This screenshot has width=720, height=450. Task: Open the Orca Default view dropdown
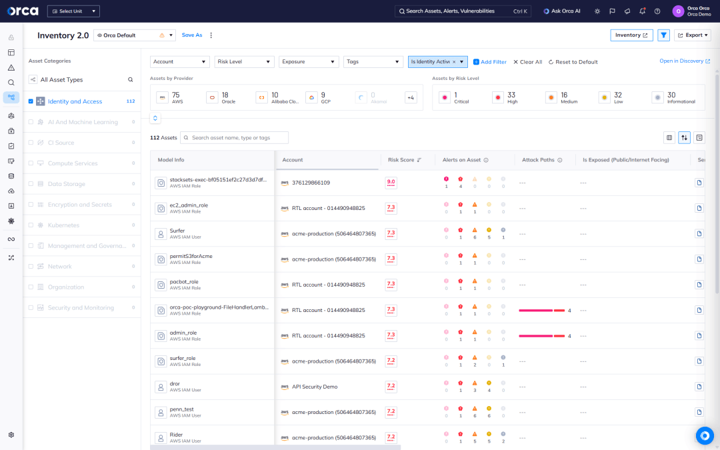pos(135,35)
